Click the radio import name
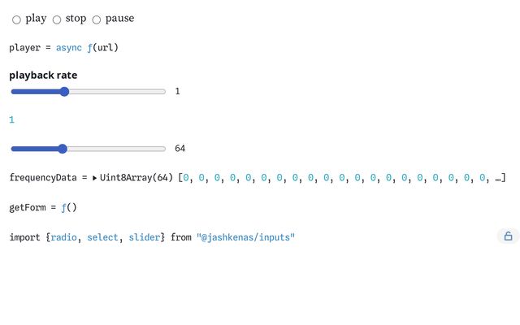Viewport: 520px width, 325px height. pos(64,237)
